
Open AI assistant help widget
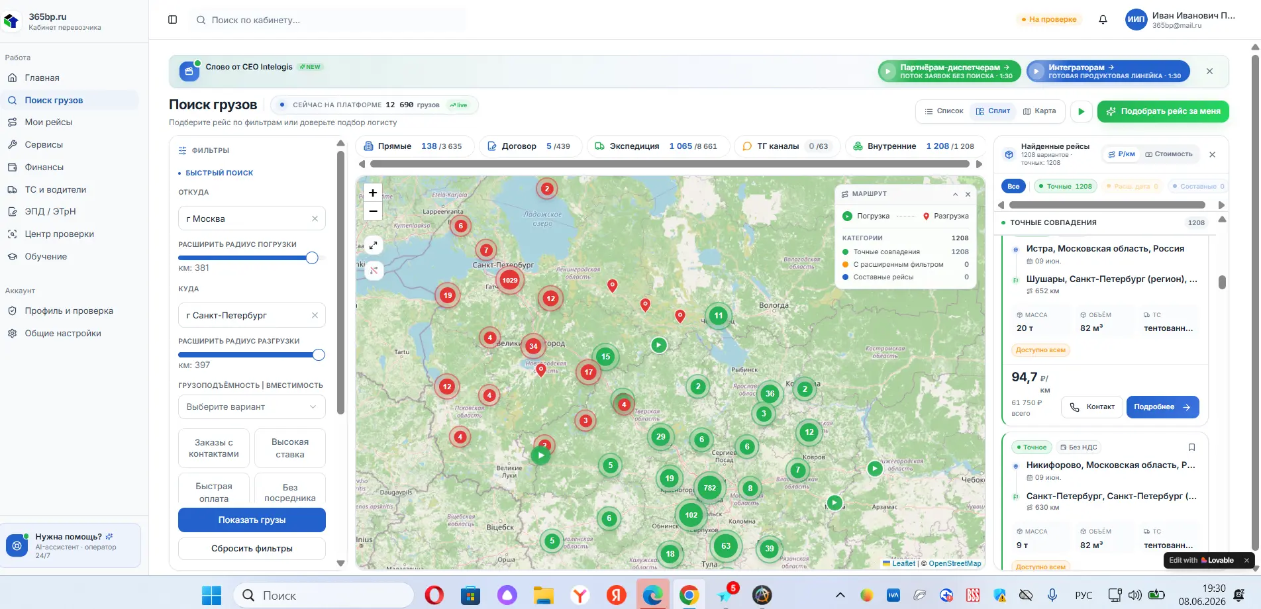pos(71,545)
